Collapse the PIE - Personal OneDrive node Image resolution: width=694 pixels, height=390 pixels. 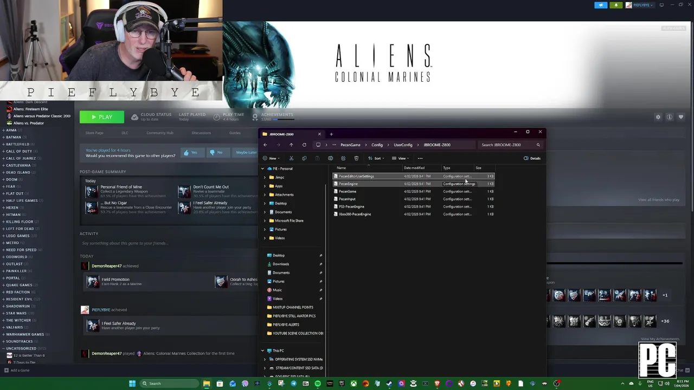[263, 168]
